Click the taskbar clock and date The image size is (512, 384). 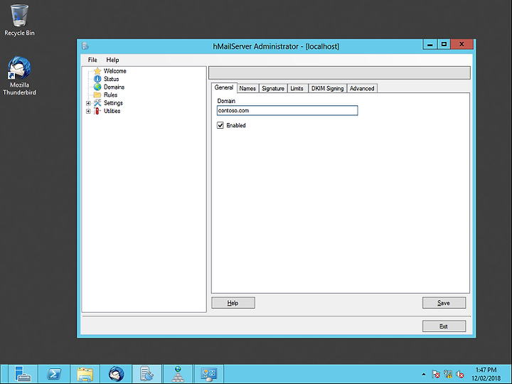tap(486, 374)
